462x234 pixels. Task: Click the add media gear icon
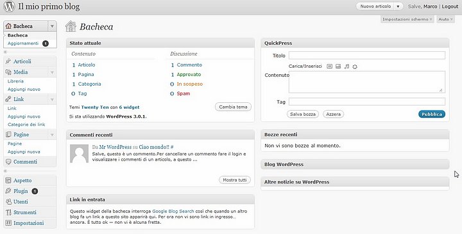coord(355,66)
